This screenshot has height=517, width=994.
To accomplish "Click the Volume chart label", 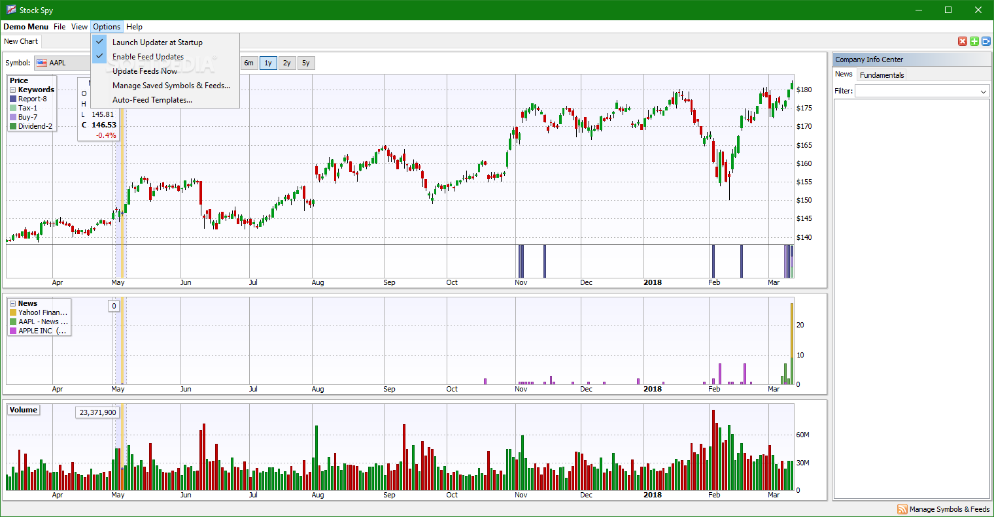I will (24, 410).
